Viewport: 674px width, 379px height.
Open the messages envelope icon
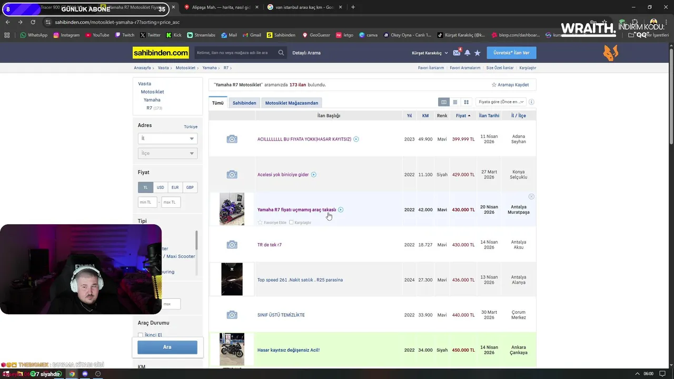[457, 53]
